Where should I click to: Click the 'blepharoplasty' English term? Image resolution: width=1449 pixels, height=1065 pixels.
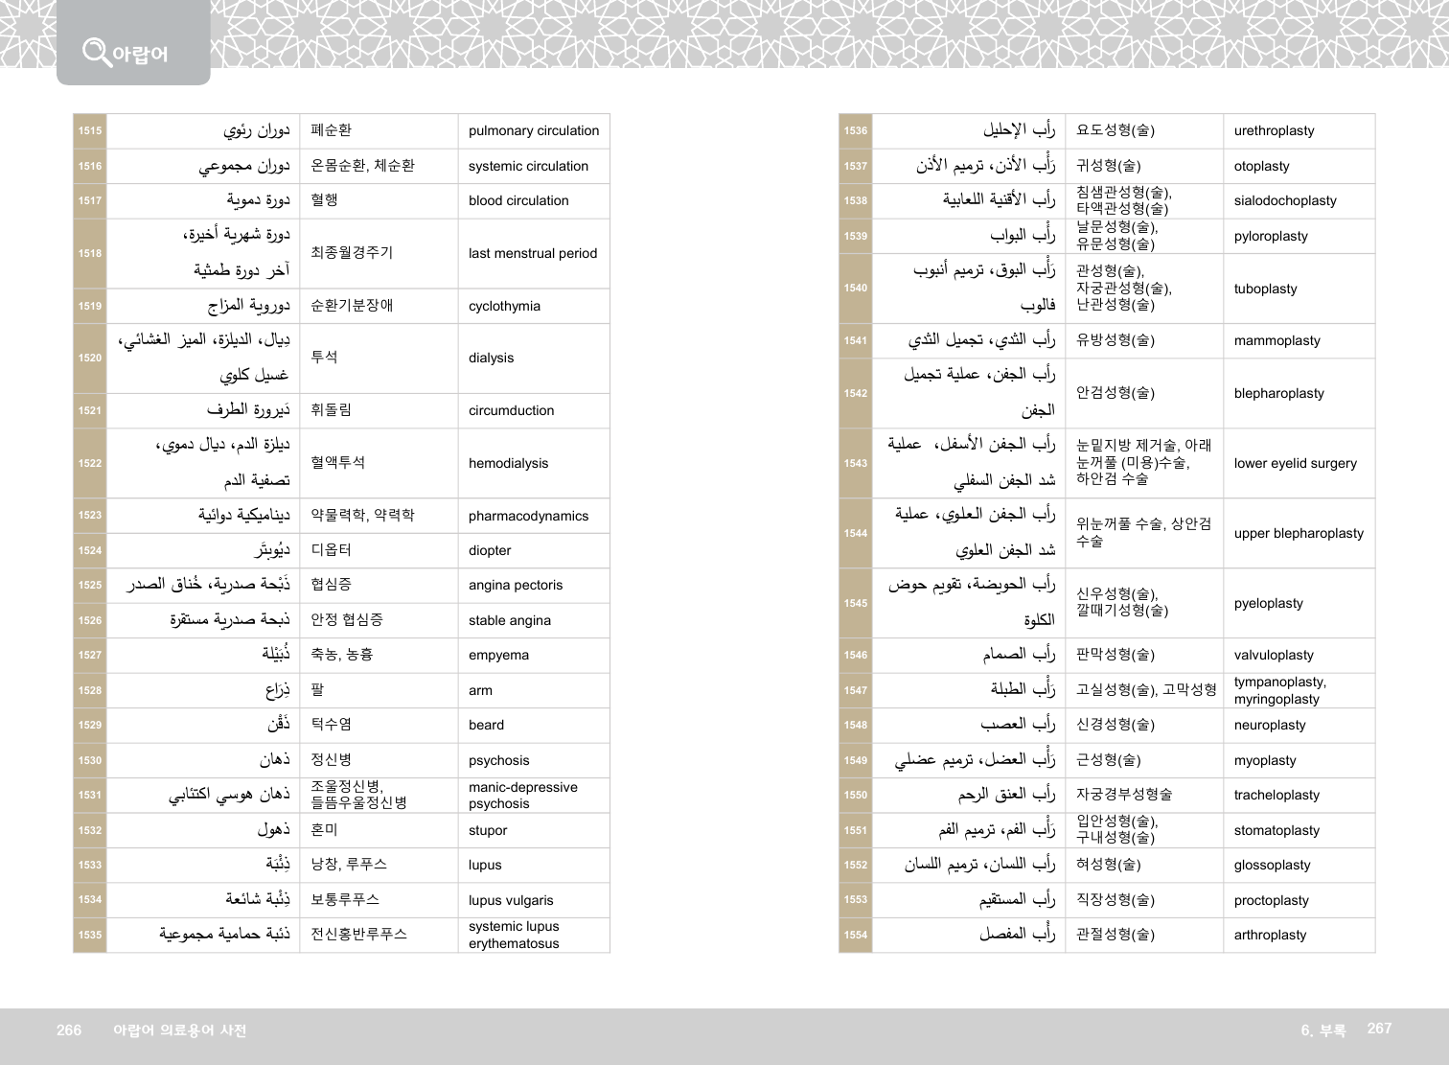1278,393
